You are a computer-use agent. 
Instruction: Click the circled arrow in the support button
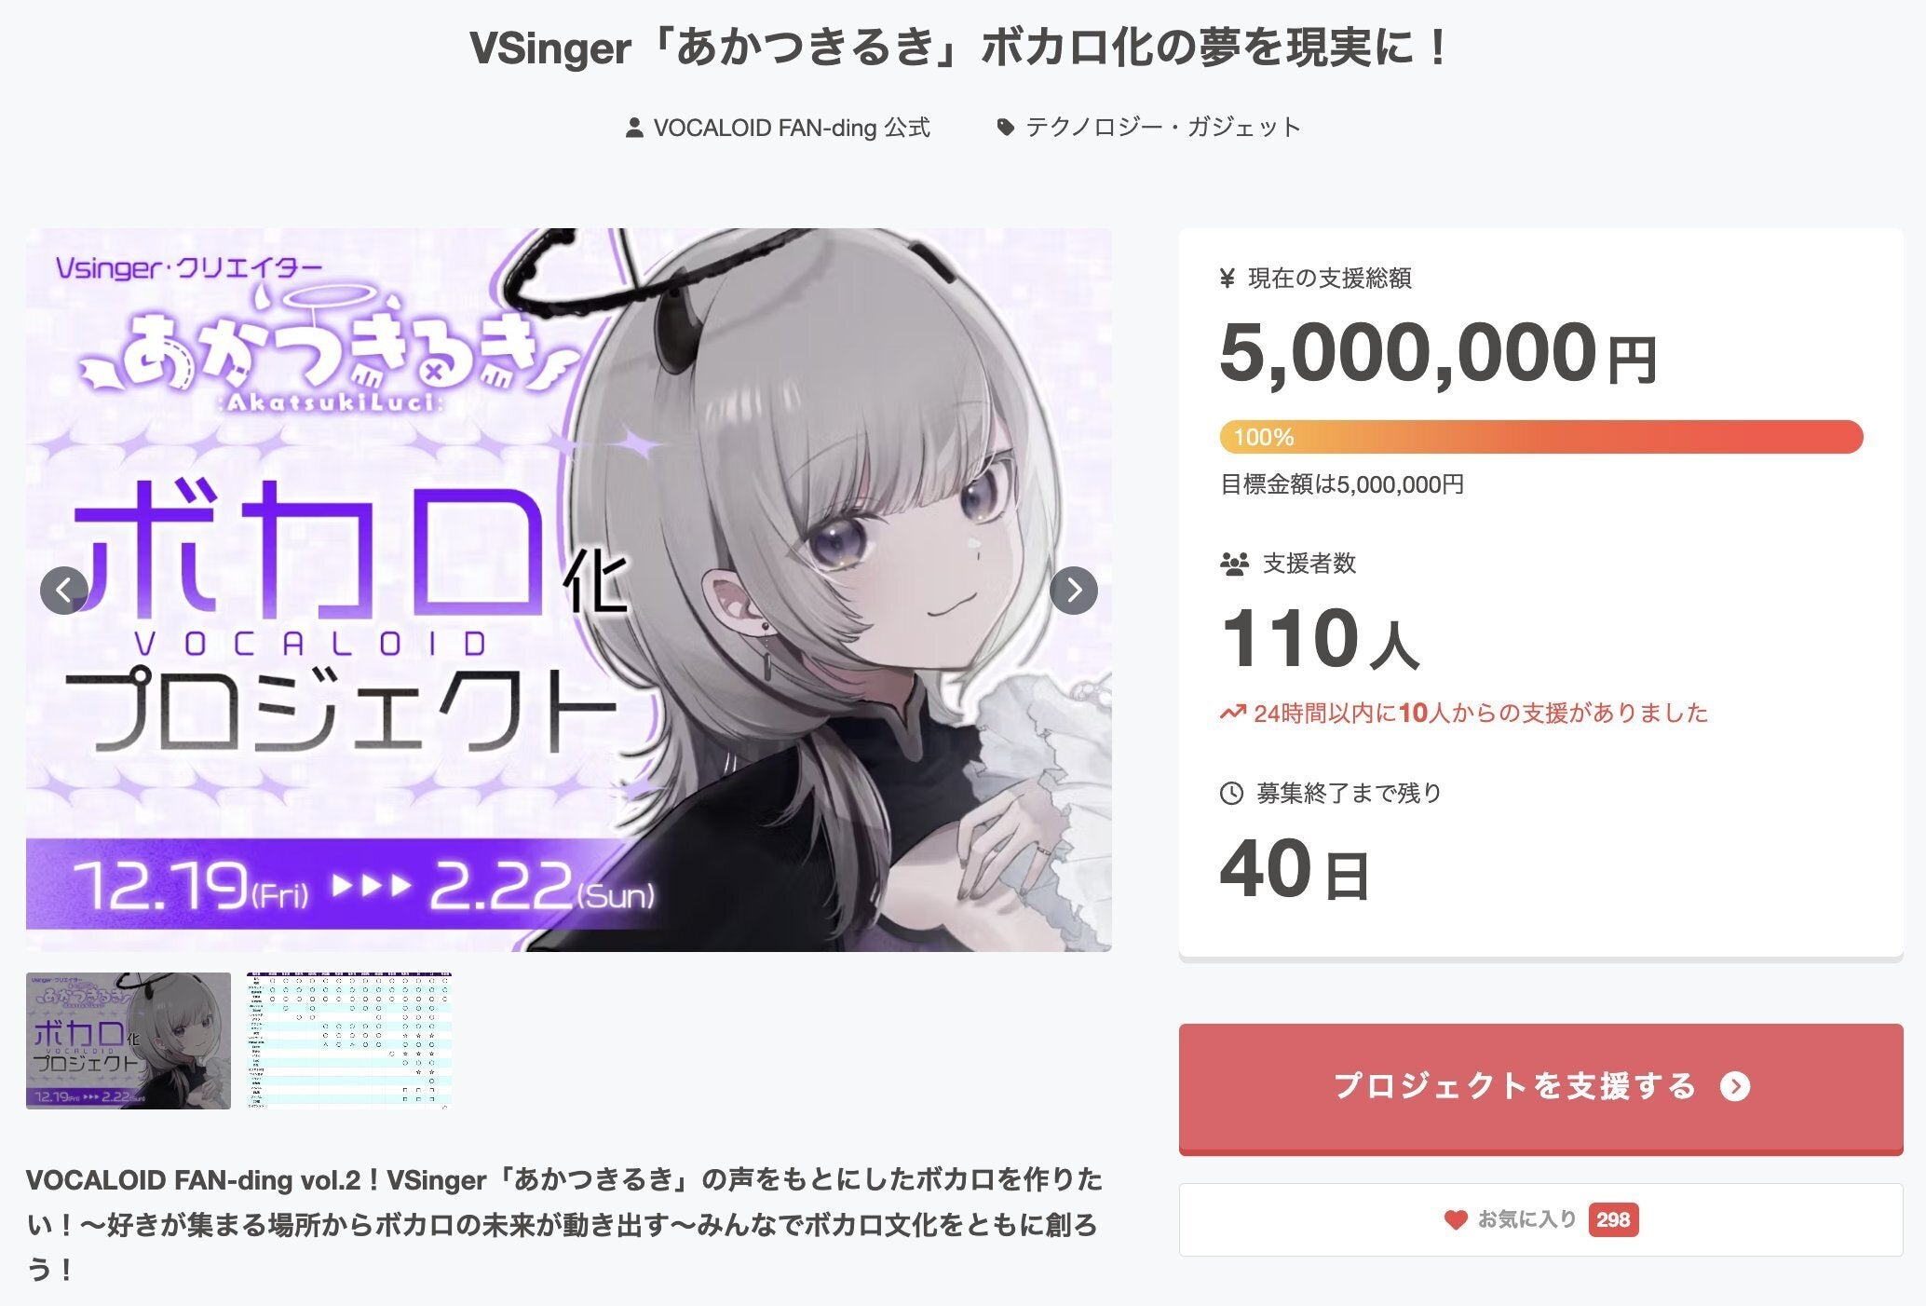coord(1735,1086)
